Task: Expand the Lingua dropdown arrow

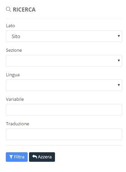Action: (119, 85)
